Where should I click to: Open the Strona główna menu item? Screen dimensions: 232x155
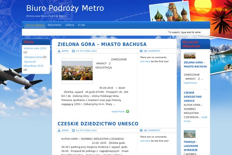(35, 25)
